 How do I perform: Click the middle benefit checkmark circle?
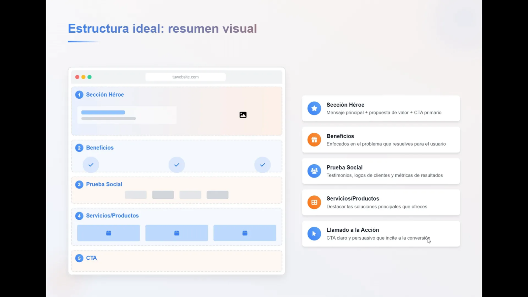pos(177,165)
